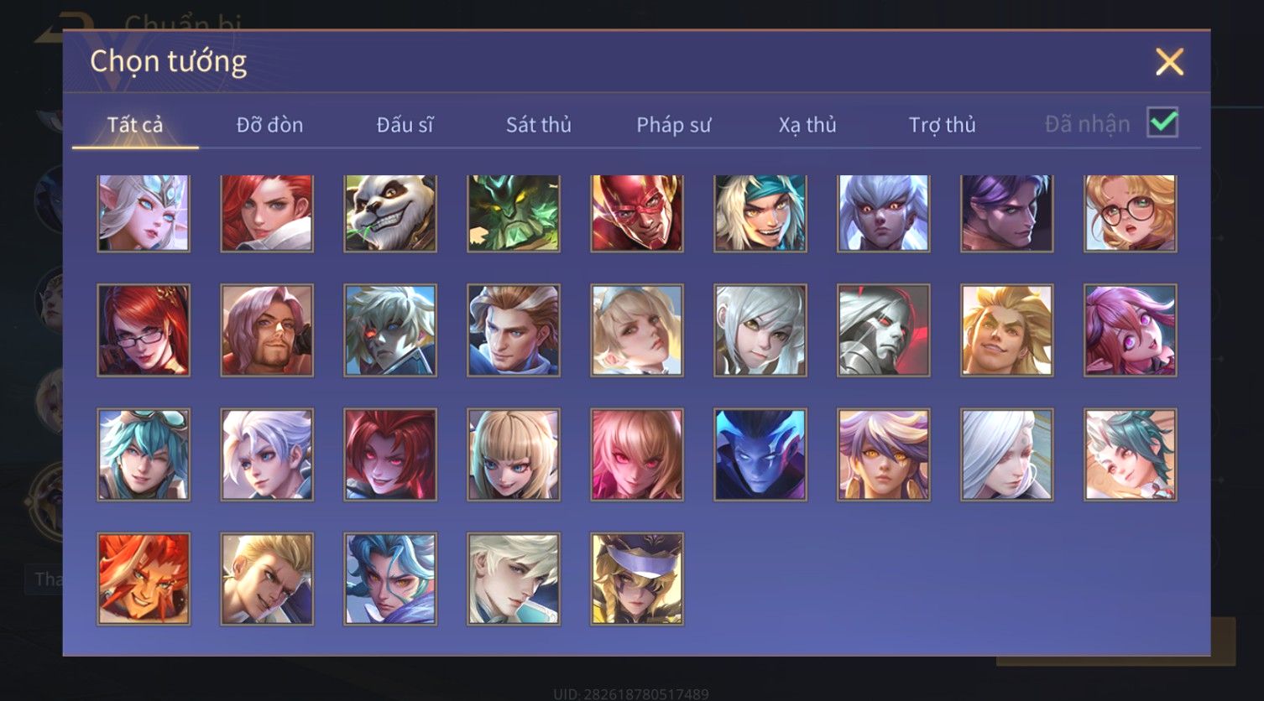Pick the silver armored knight hero
Screen dimensions: 1264x701
(884, 330)
